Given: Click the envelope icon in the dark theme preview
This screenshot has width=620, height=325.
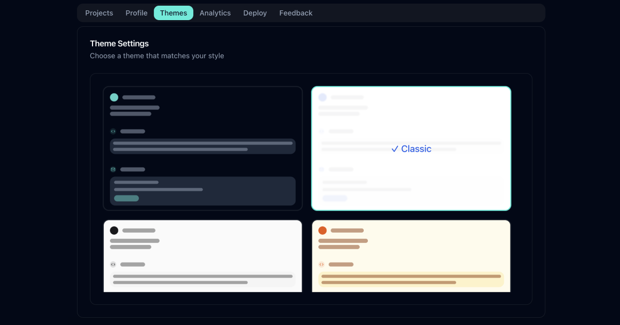Looking at the screenshot, I should 113,169.
